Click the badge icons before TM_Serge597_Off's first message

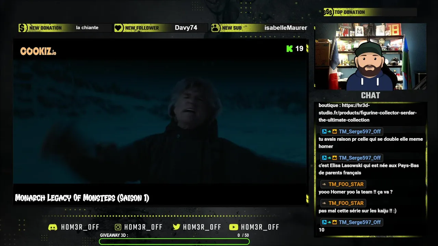coord(330,132)
